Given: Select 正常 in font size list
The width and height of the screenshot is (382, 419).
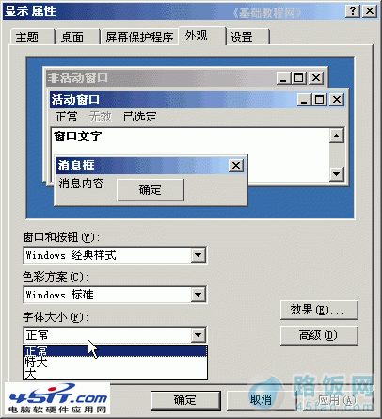Looking at the screenshot, I should [x=115, y=351].
